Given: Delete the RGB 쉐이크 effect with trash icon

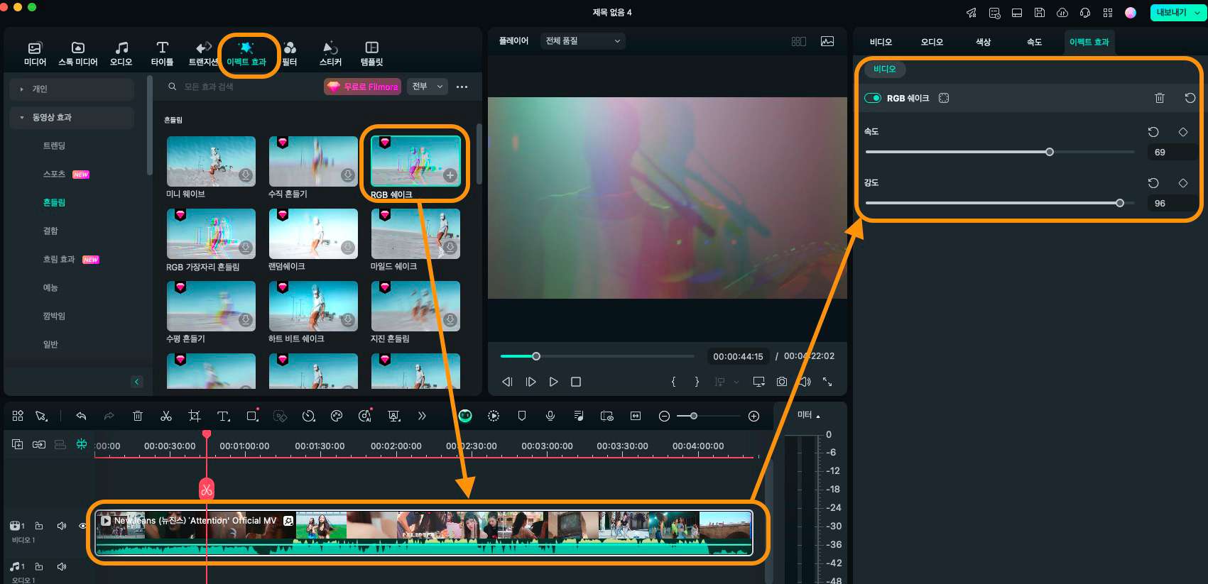Looking at the screenshot, I should [x=1160, y=98].
